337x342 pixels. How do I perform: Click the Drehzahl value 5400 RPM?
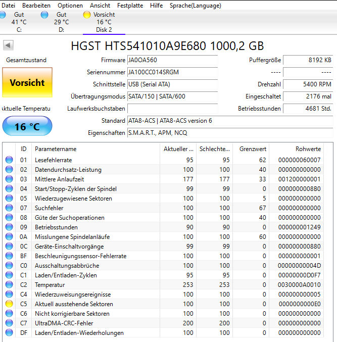coord(308,84)
